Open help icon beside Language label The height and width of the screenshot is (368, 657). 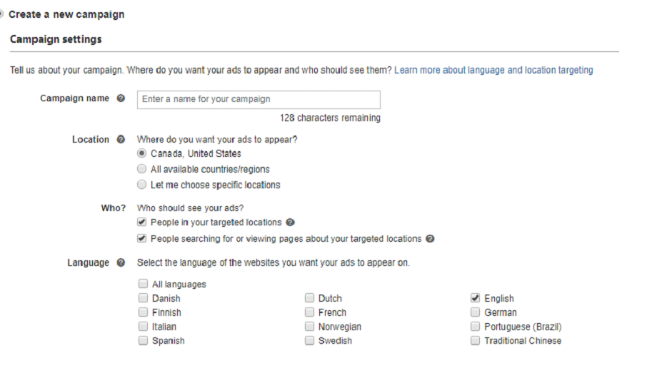pyautogui.click(x=121, y=262)
